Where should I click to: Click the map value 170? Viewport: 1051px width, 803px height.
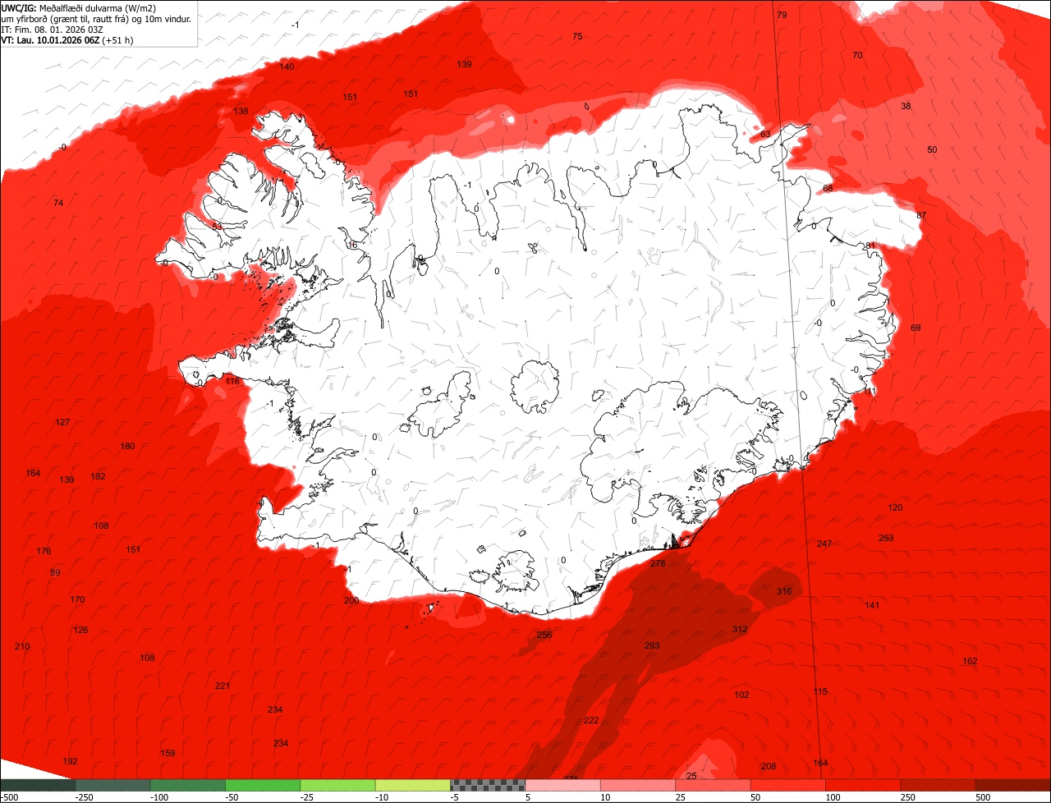click(77, 600)
